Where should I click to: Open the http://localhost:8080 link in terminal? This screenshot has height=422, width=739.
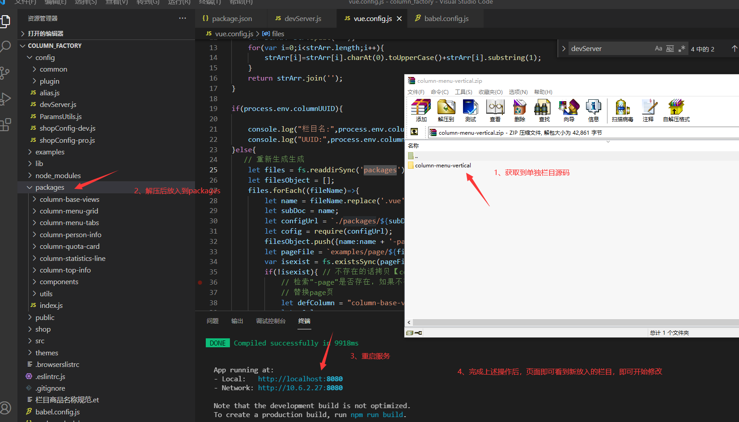coord(300,379)
